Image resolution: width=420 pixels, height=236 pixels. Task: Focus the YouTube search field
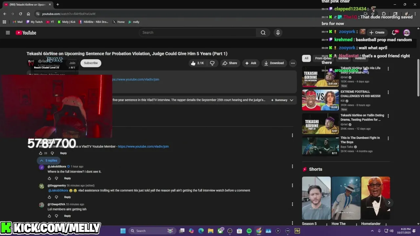[198, 32]
